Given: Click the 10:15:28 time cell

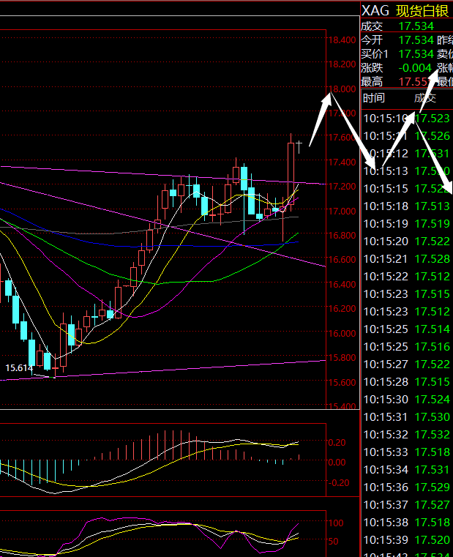Looking at the screenshot, I should pyautogui.click(x=386, y=381).
